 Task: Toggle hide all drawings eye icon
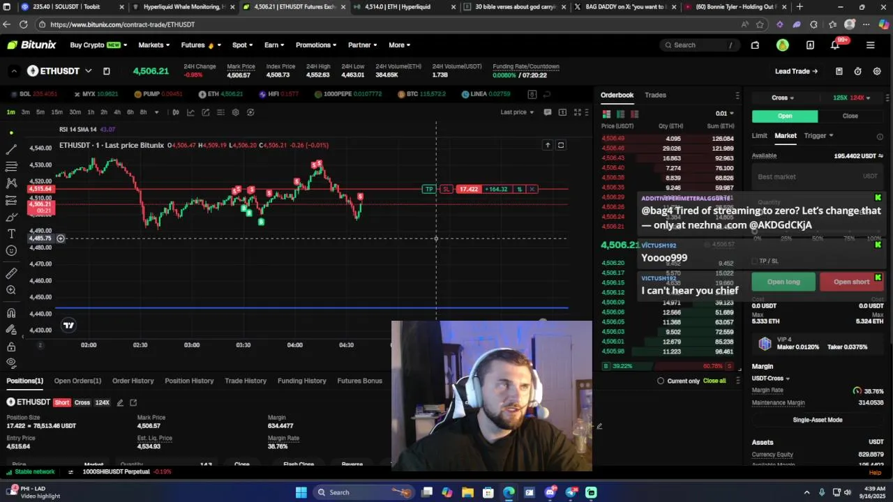11,363
